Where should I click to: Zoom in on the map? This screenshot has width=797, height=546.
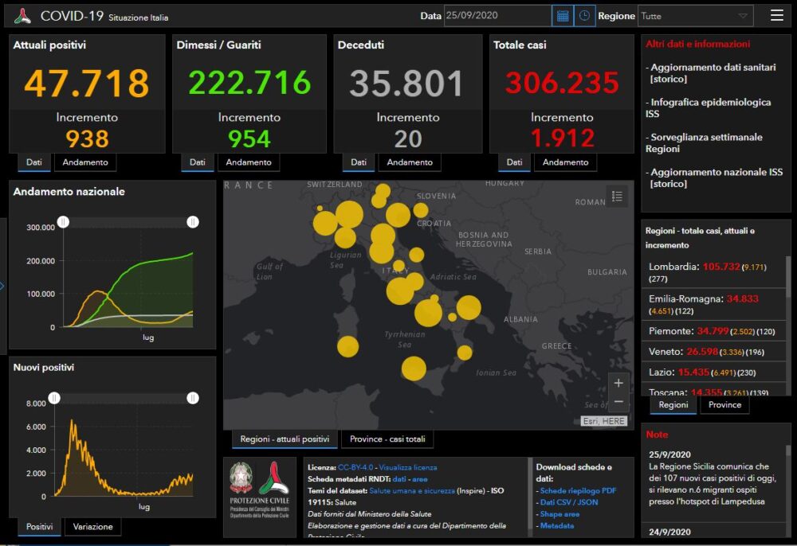[618, 382]
